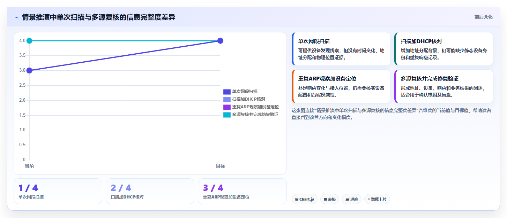This screenshot has height=218, width=507.
Task: Toggle the 多源复核并完成修复验证 legend swatch
Action: (227, 115)
